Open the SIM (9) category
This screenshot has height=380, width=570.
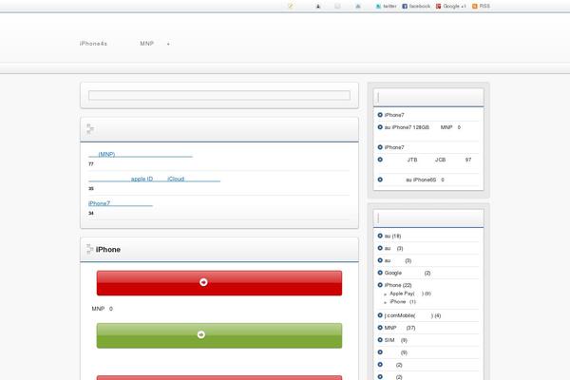pos(396,340)
